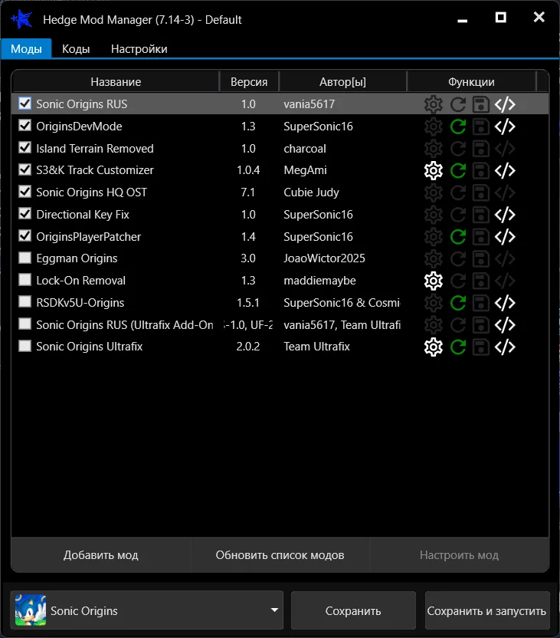Click Сохранить и запустить button
This screenshot has width=560, height=638.
(487, 610)
